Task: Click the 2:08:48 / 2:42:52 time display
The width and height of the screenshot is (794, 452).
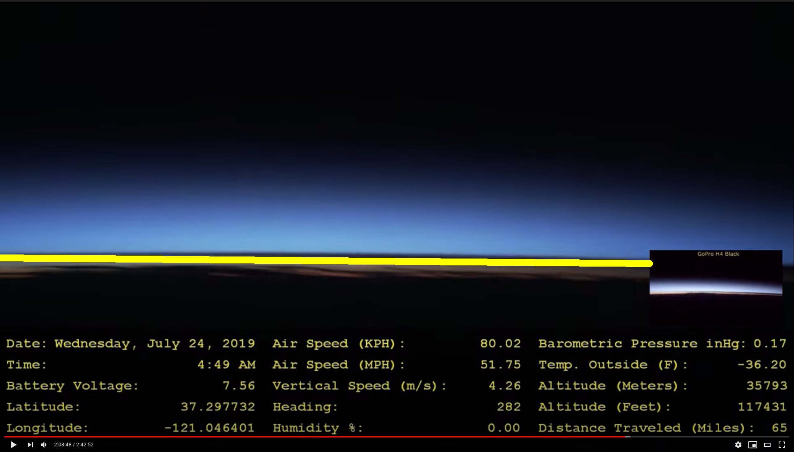Action: pyautogui.click(x=74, y=445)
